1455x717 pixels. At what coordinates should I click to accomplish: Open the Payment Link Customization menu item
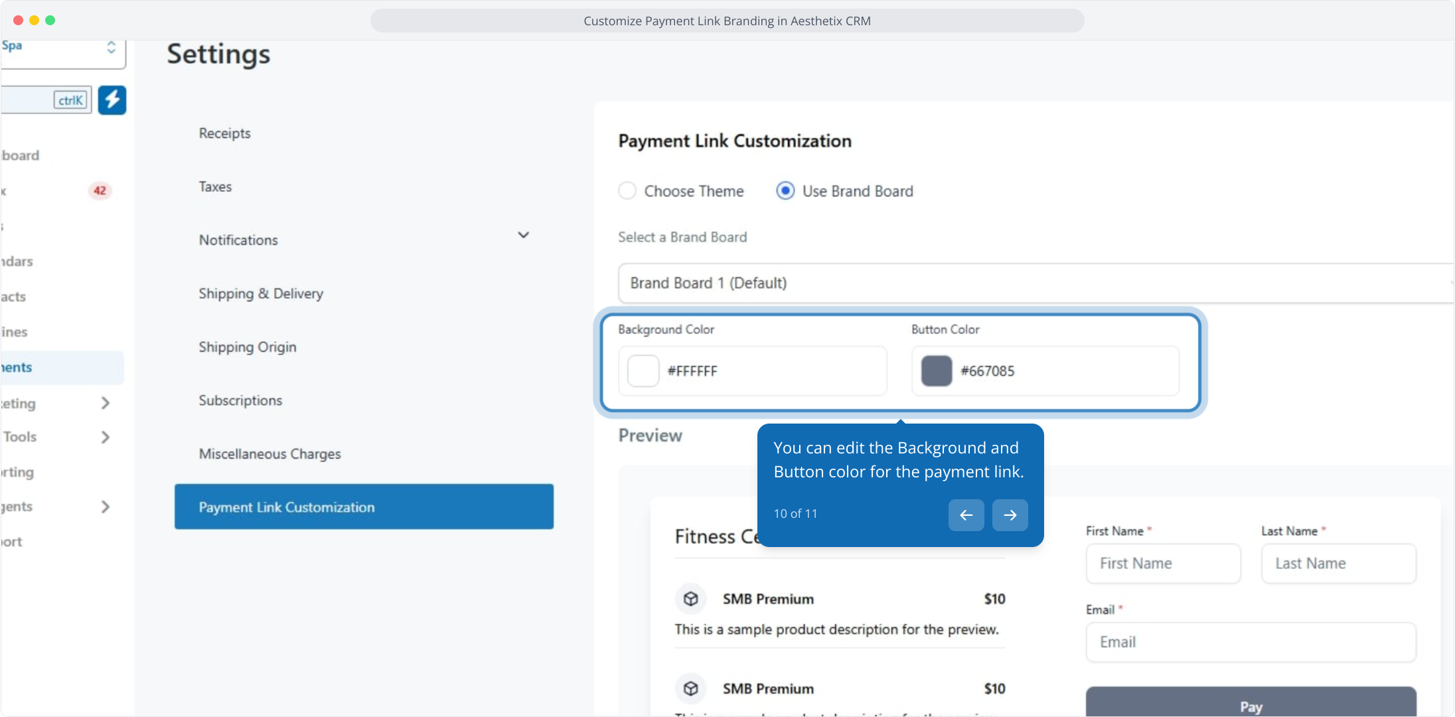[364, 507]
